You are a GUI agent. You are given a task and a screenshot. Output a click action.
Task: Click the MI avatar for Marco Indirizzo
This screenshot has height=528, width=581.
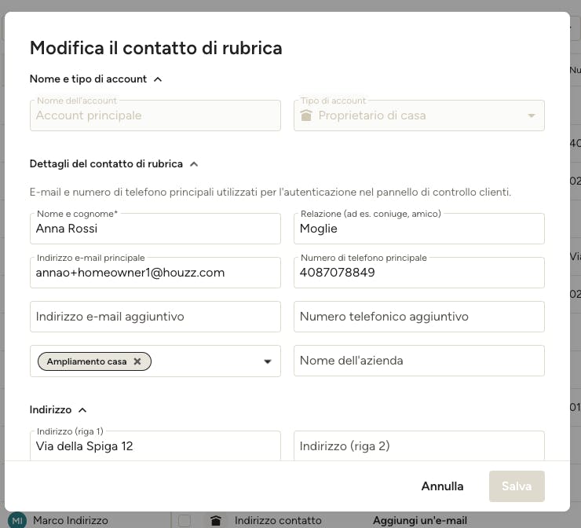point(17,520)
